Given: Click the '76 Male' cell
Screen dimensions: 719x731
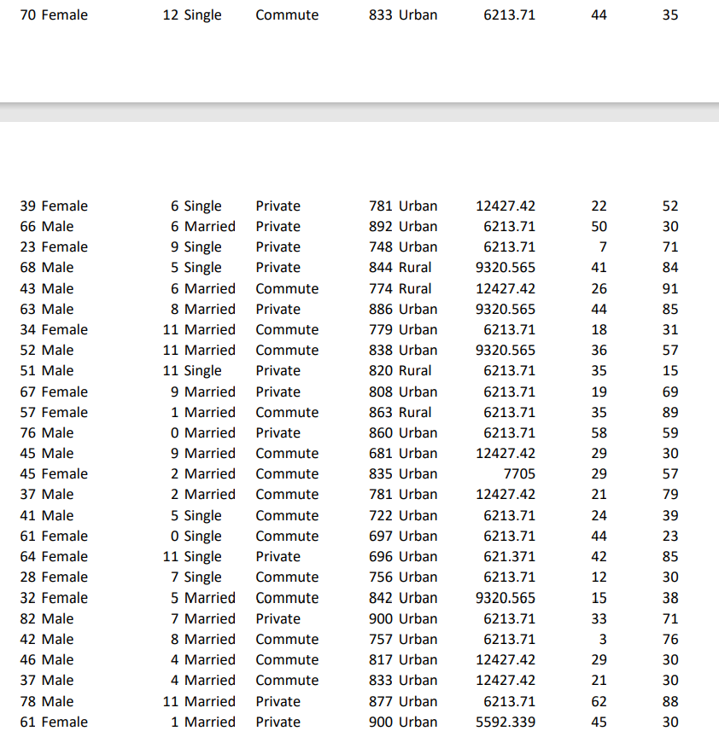Looking at the screenshot, I should pyautogui.click(x=47, y=432).
